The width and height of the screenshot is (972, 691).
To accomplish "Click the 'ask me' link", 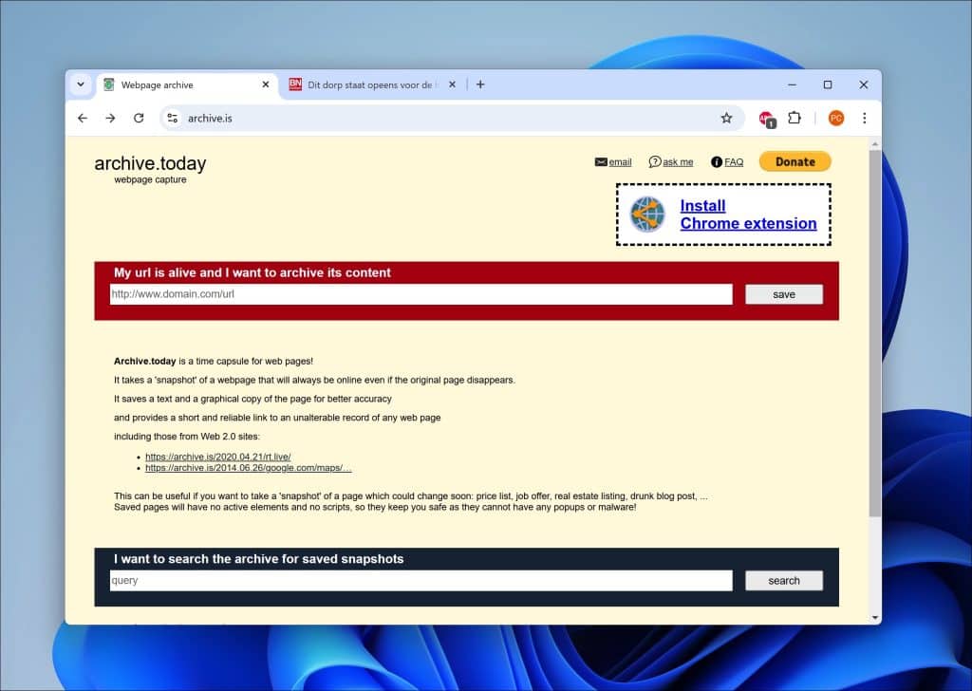I will [678, 162].
